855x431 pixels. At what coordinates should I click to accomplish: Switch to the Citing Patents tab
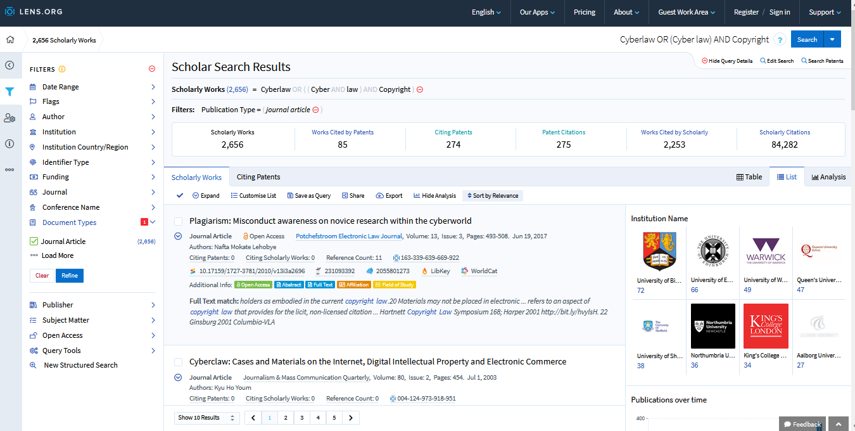point(258,177)
